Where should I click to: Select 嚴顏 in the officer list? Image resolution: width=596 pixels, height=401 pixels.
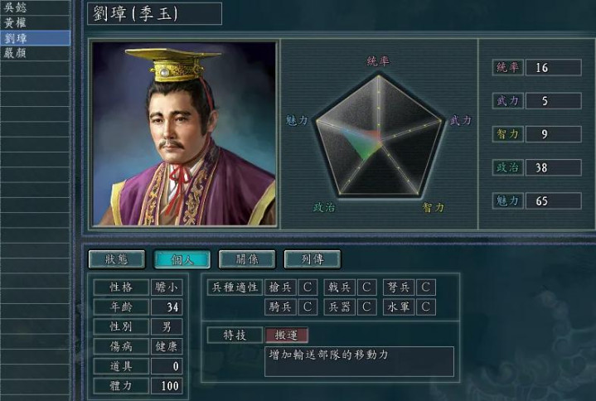coord(35,53)
